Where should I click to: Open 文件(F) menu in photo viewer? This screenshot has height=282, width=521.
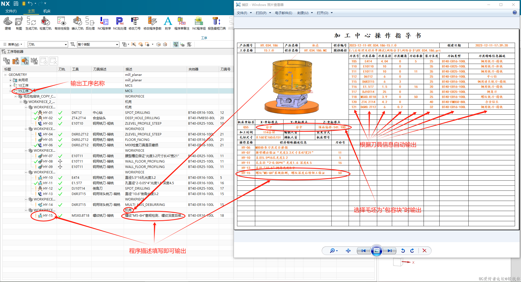pos(244,13)
